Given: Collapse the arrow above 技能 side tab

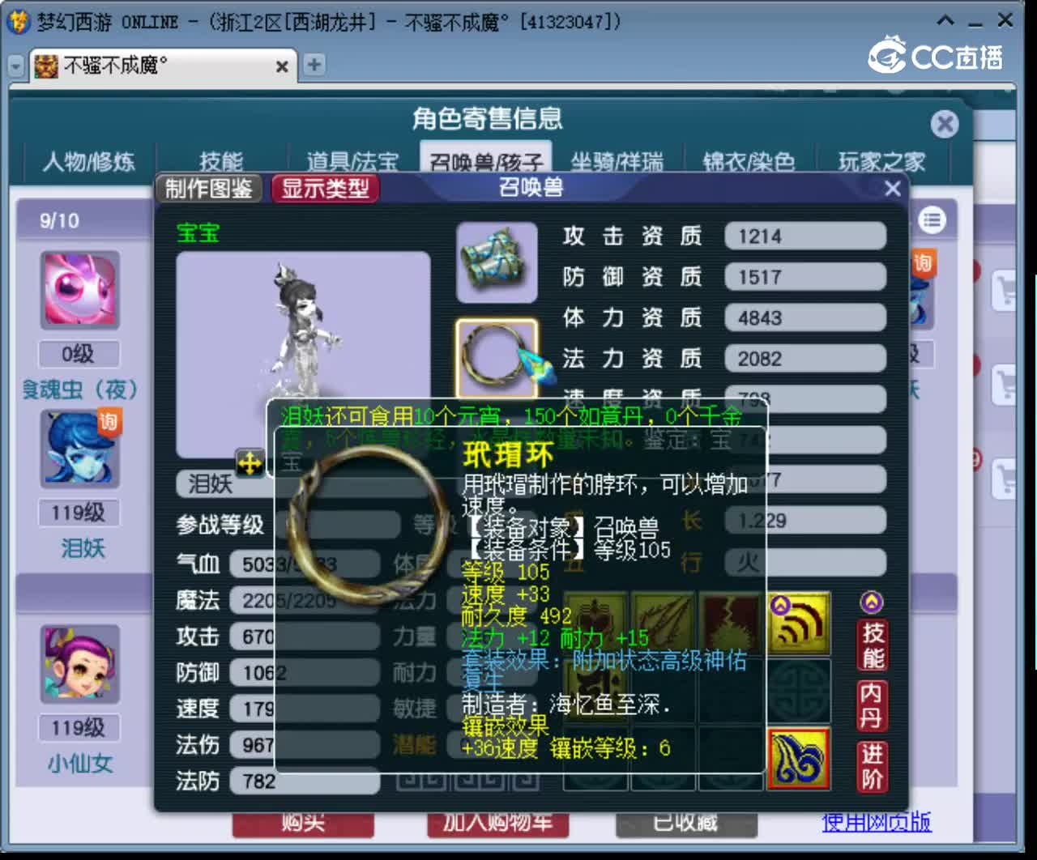Looking at the screenshot, I should tap(872, 602).
